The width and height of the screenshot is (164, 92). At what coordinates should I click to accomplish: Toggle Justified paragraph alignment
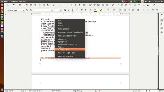click(133, 10)
